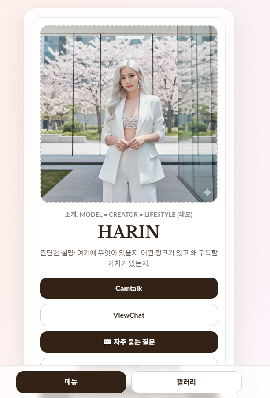Image resolution: width=270 pixels, height=398 pixels.
Task: Click the speech bubble icon beside 자주 묻는 질문
Action: coord(107,342)
